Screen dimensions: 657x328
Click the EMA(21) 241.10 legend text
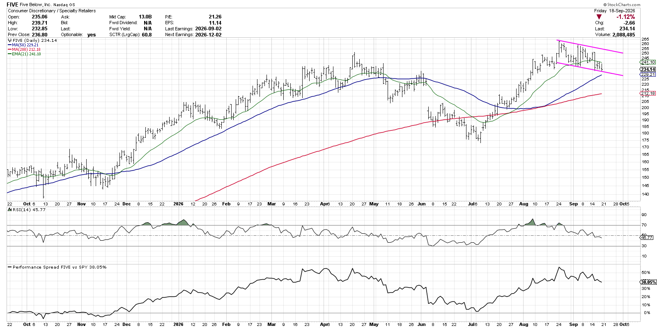tap(26, 54)
